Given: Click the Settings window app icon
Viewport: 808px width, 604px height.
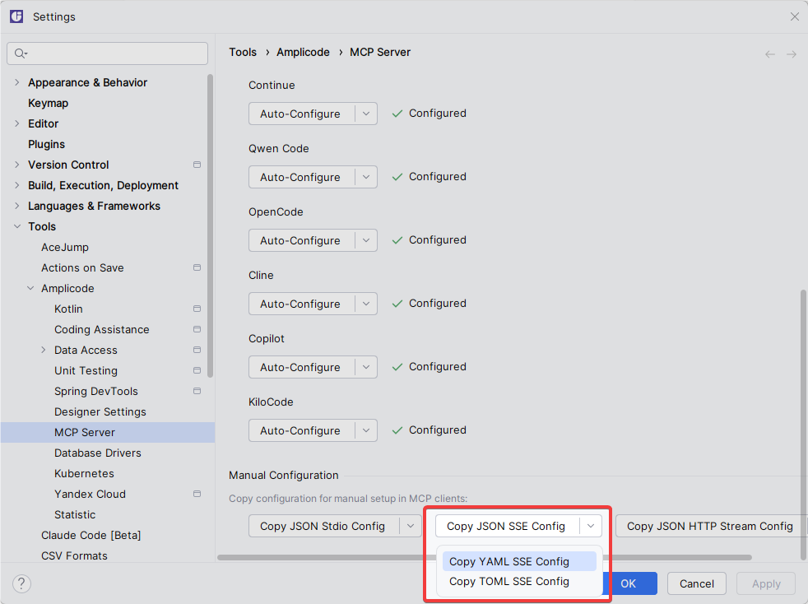Looking at the screenshot, I should [16, 16].
